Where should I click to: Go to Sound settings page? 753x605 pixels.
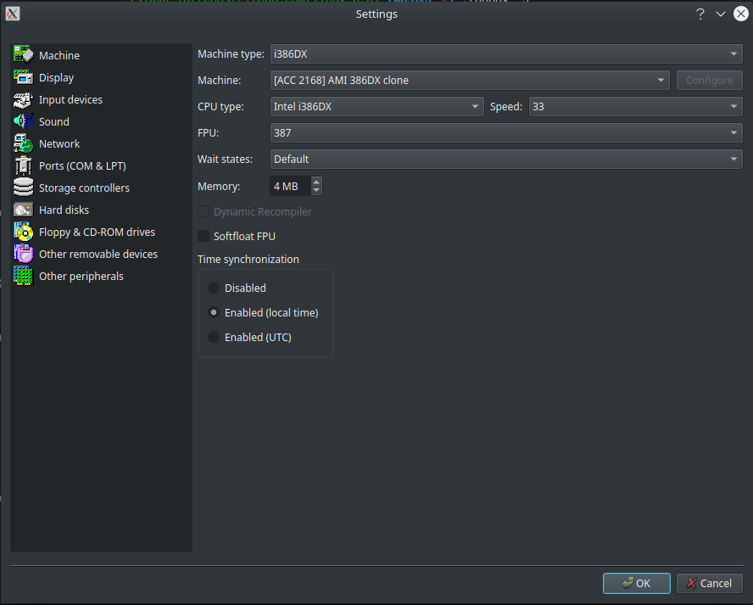click(x=54, y=121)
